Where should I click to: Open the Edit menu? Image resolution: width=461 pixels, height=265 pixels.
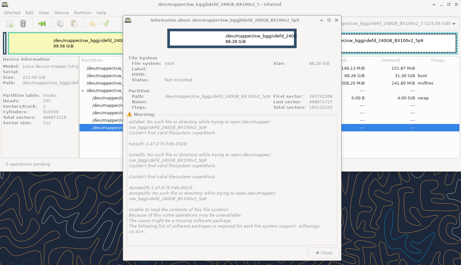[30, 13]
